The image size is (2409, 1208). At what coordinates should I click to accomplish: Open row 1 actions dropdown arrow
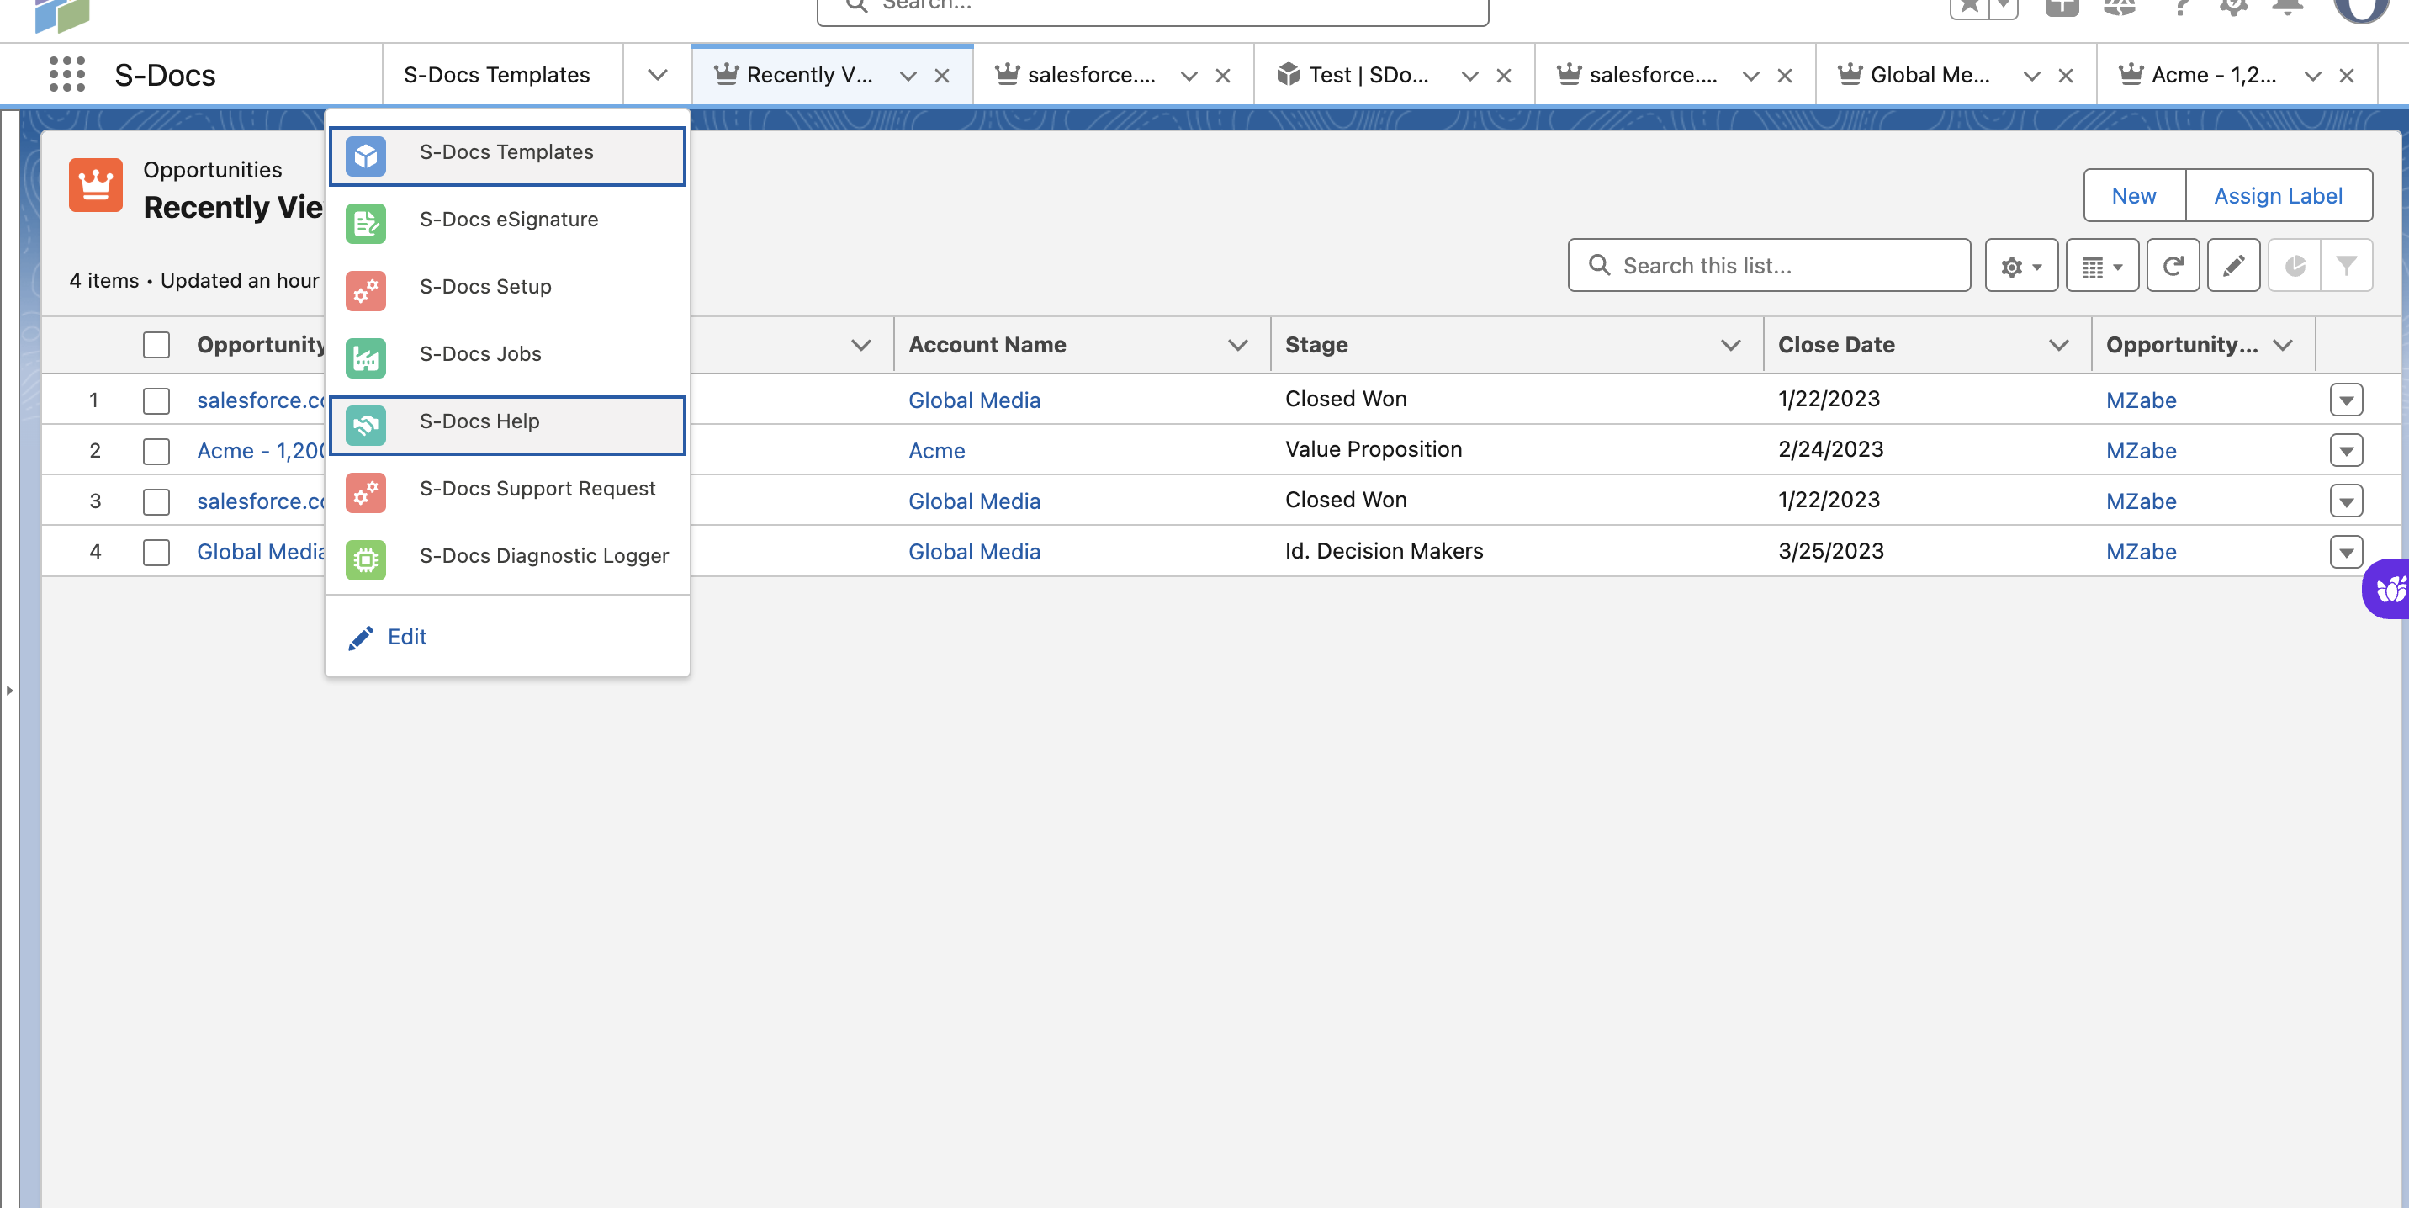tap(2345, 400)
